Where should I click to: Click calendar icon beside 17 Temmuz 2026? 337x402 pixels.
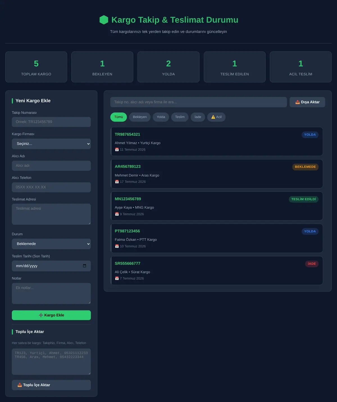pyautogui.click(x=117, y=182)
